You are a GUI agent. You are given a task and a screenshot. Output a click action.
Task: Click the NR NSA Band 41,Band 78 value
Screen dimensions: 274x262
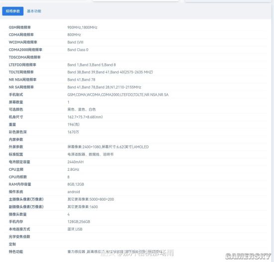click(81, 80)
